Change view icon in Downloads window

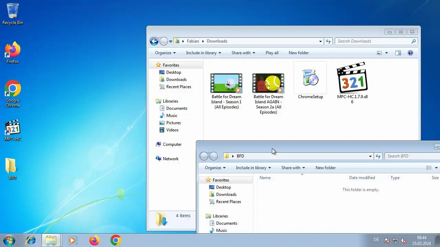[379, 53]
